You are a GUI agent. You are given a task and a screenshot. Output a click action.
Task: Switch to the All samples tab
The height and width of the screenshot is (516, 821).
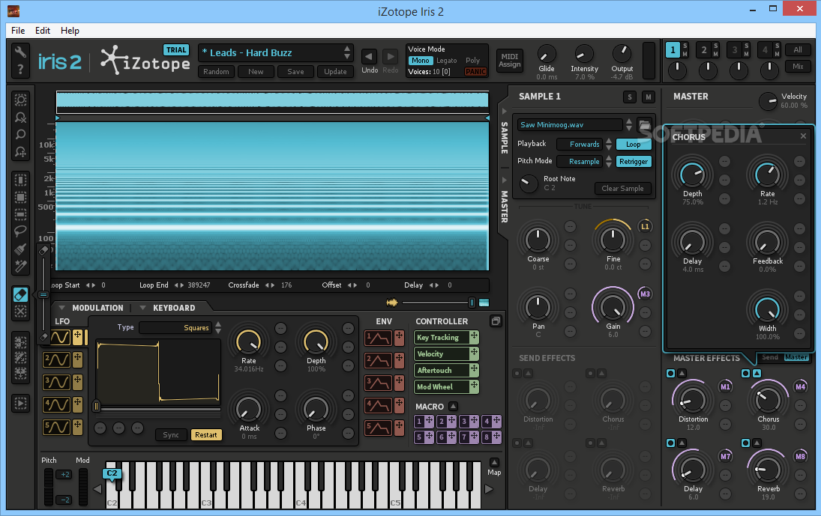pos(798,50)
